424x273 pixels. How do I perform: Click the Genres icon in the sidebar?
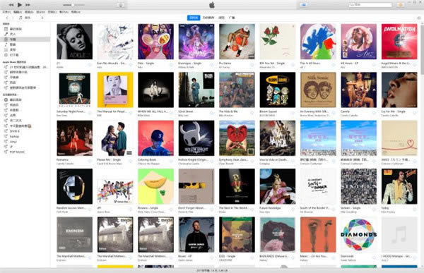pos(6,49)
